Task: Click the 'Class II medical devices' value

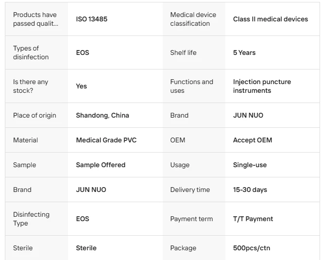Action: point(271,19)
